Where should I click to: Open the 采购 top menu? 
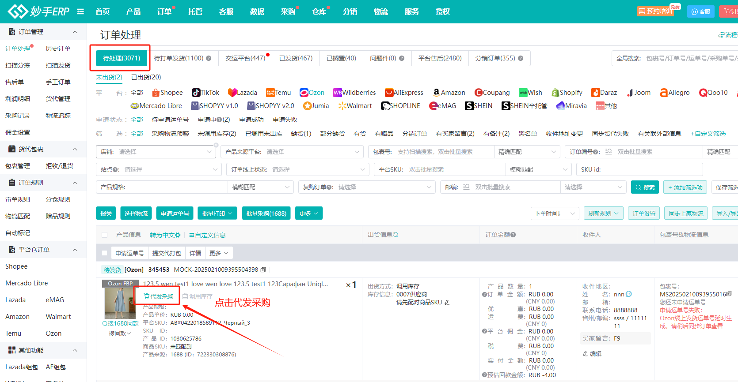click(x=288, y=11)
